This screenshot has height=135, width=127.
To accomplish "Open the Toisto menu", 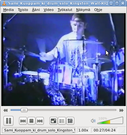I will coord(23,10).
